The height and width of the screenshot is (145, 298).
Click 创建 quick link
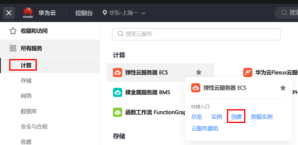(236, 117)
